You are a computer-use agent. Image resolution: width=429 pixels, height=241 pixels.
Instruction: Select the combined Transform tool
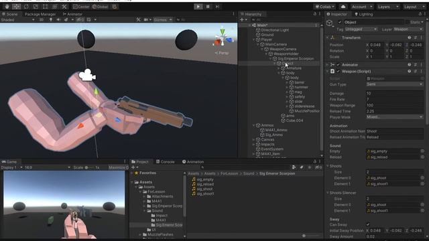tap(55, 7)
